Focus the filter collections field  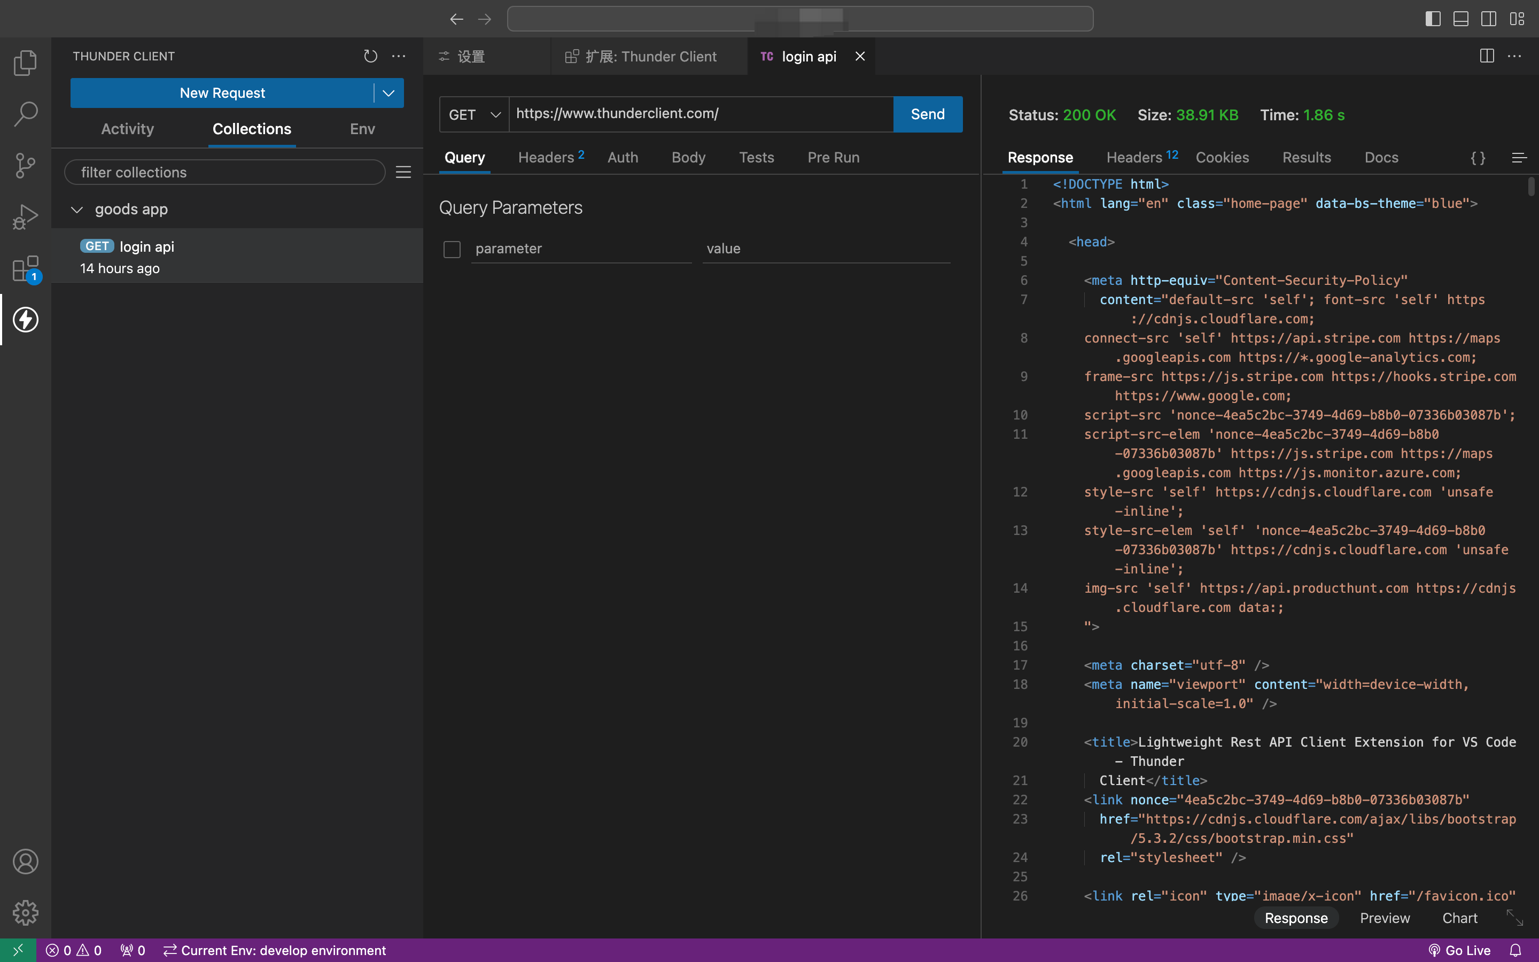(x=224, y=173)
